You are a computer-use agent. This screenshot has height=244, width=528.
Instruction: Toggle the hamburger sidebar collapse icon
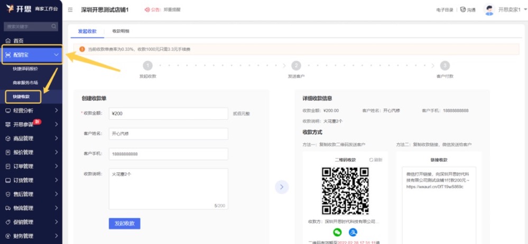tap(70, 10)
